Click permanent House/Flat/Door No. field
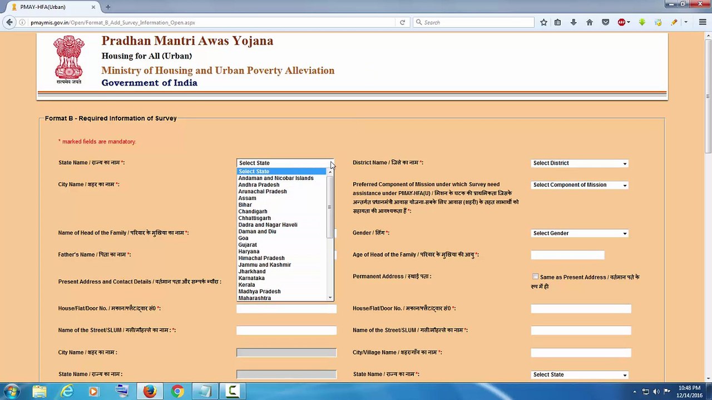 coord(581,308)
